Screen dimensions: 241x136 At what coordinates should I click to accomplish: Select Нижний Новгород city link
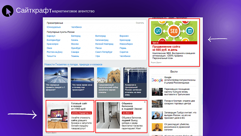[x=104, y=44]
